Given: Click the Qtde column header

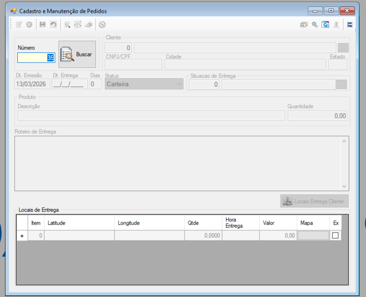Looking at the screenshot, I should click(203, 223).
